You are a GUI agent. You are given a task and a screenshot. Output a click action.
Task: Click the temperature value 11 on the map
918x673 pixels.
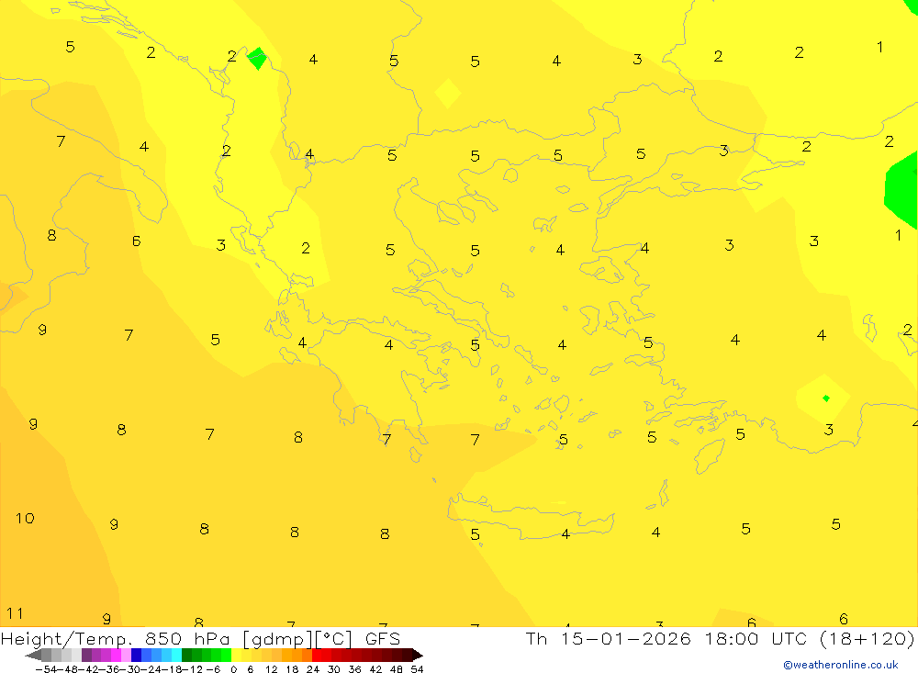pyautogui.click(x=15, y=613)
